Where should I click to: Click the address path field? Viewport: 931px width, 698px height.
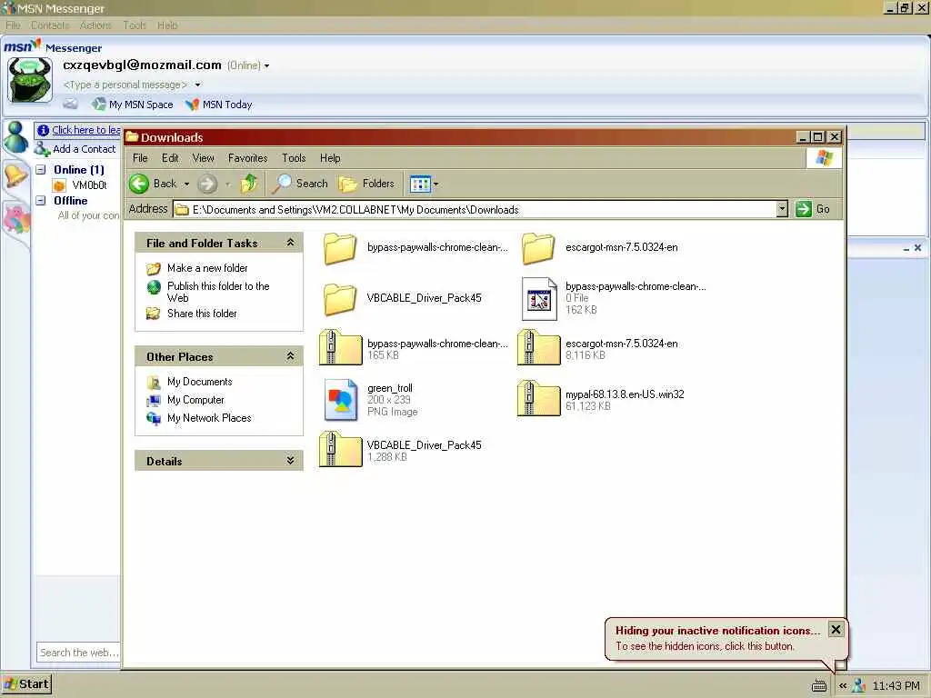point(475,209)
